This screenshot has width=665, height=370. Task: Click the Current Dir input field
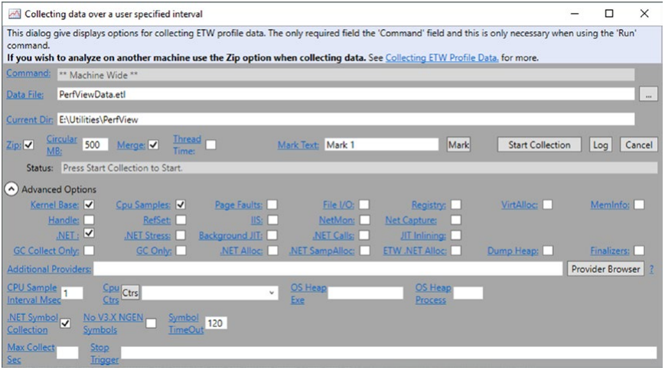(x=346, y=119)
